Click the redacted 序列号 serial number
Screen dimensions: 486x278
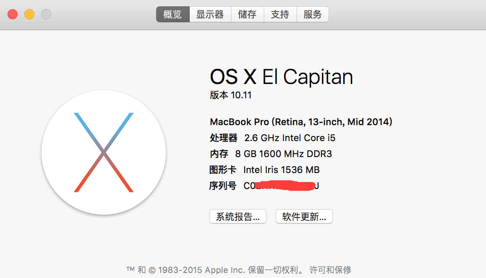click(x=281, y=186)
